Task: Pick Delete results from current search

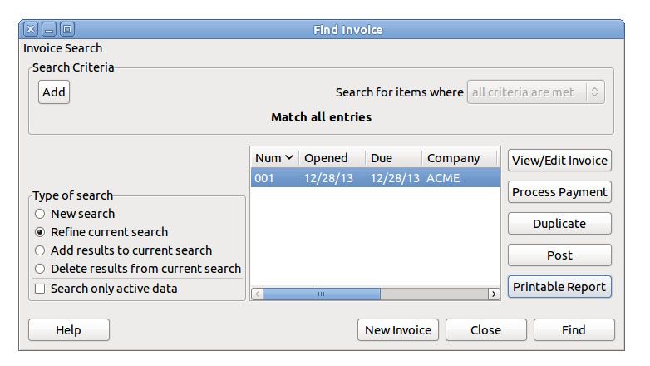Action: pos(40,269)
